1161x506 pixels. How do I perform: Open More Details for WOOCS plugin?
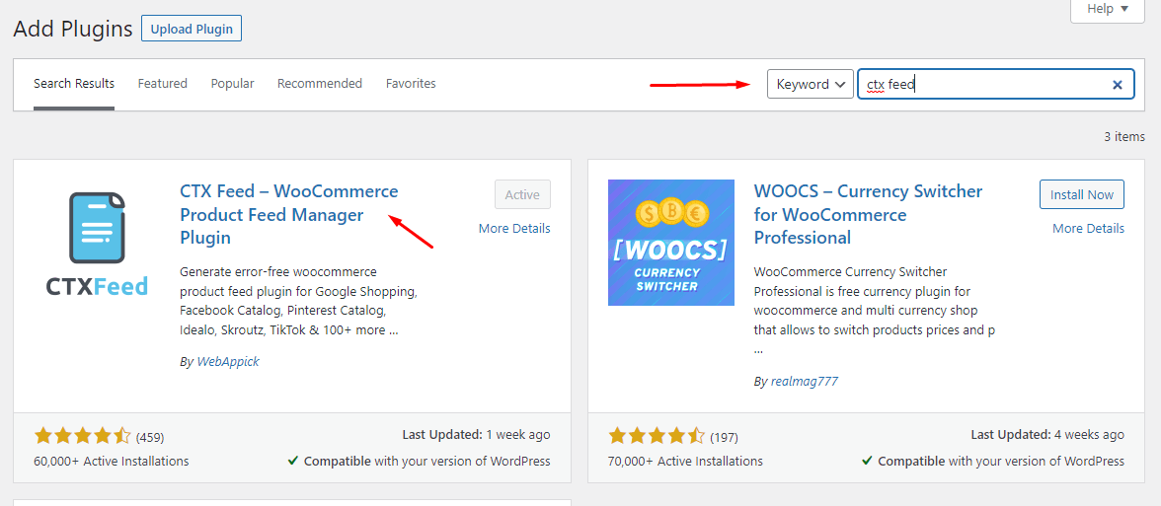[1088, 229]
